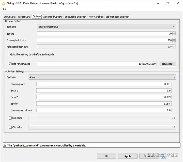Image resolution: width=183 pixels, height=162 pixels.
Task: Confirm the dialog with OK
Action: coord(106,156)
